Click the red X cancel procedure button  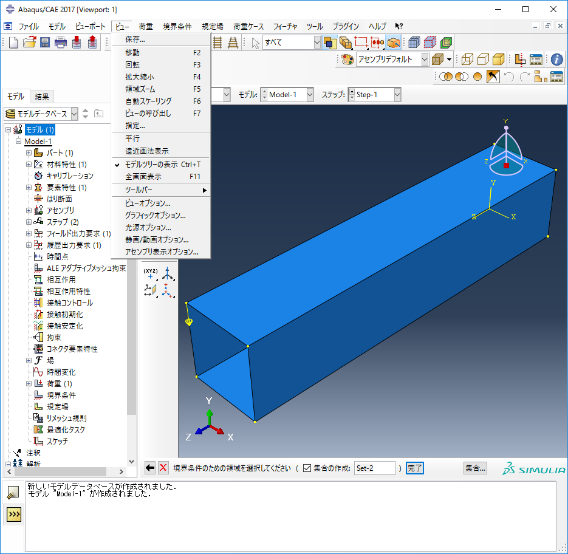click(x=163, y=468)
